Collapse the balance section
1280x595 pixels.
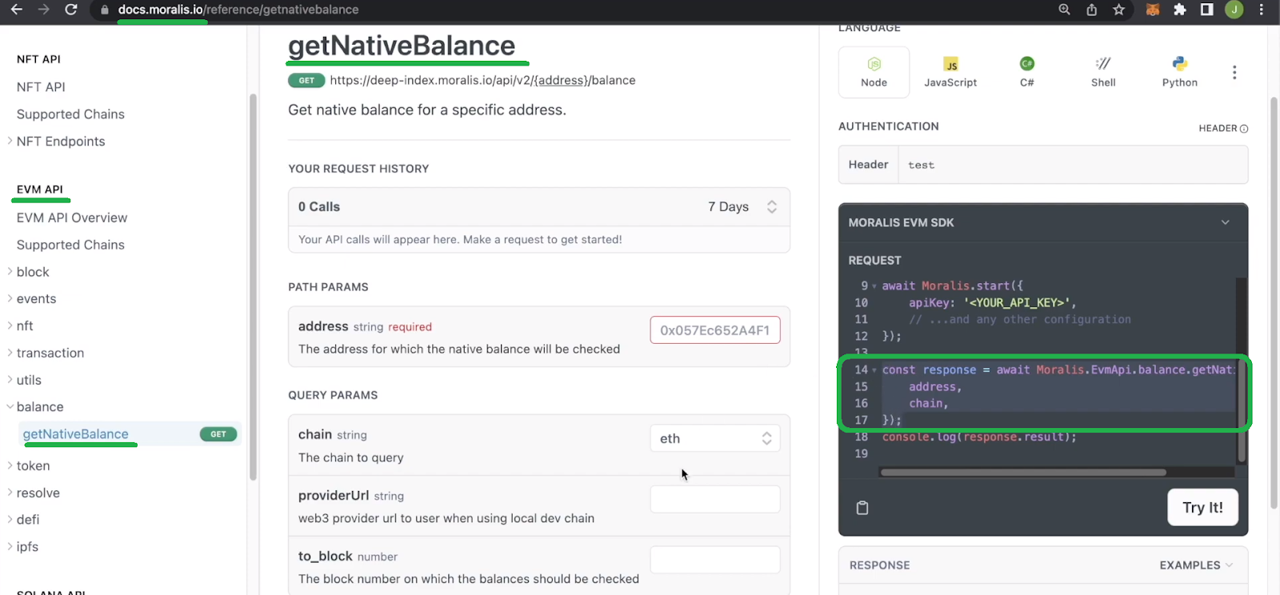[x=10, y=407]
